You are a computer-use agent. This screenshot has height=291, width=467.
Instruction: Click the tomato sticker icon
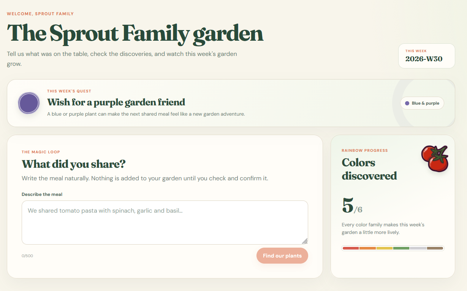[435, 158]
